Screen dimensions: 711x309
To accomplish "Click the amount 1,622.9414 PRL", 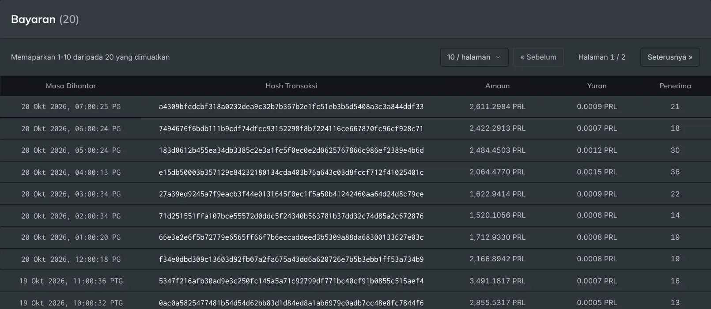I will tap(497, 194).
